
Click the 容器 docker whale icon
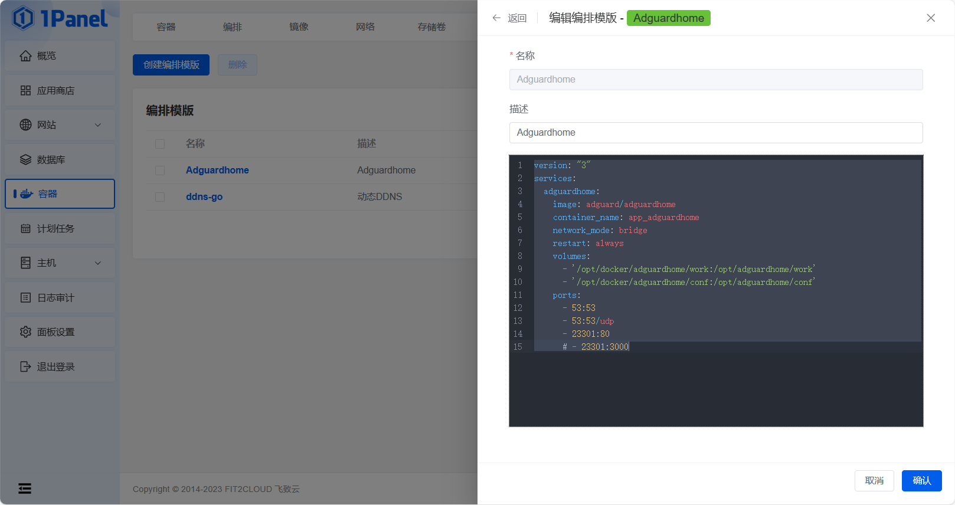(27, 194)
